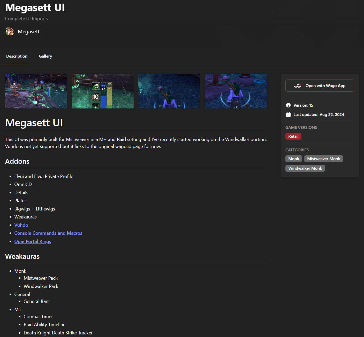Open Console Commands and Macros link
The image size is (364, 337).
48,233
